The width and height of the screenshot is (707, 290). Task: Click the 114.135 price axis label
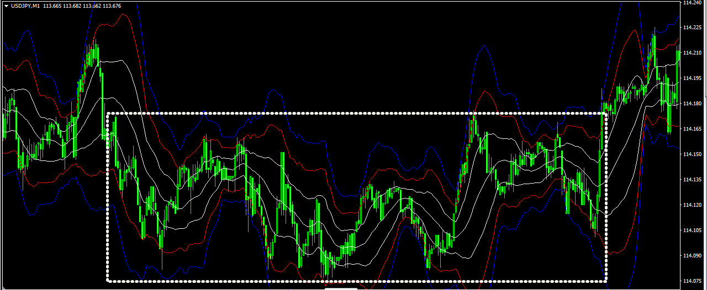pos(692,180)
